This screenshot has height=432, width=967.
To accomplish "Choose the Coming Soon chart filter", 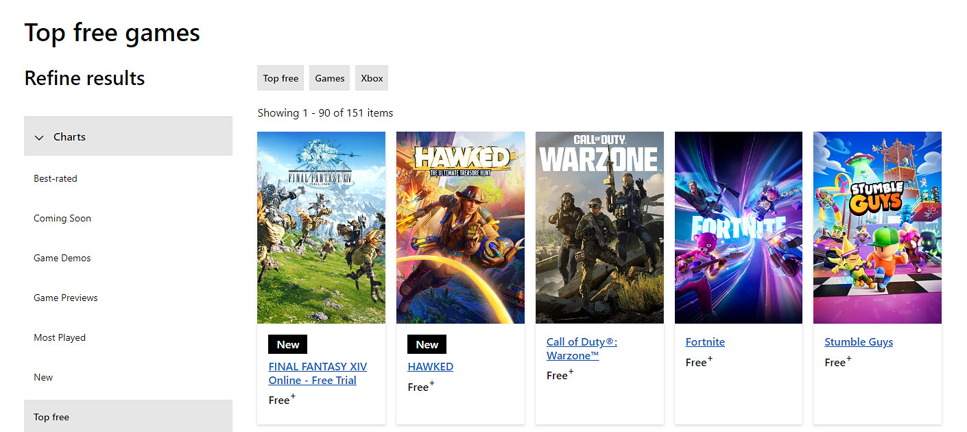I will tap(62, 218).
